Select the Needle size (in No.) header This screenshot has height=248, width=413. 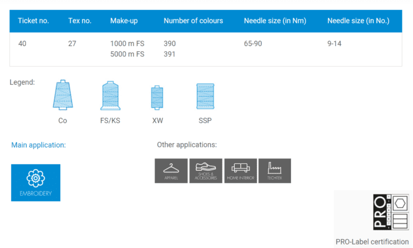pyautogui.click(x=358, y=21)
